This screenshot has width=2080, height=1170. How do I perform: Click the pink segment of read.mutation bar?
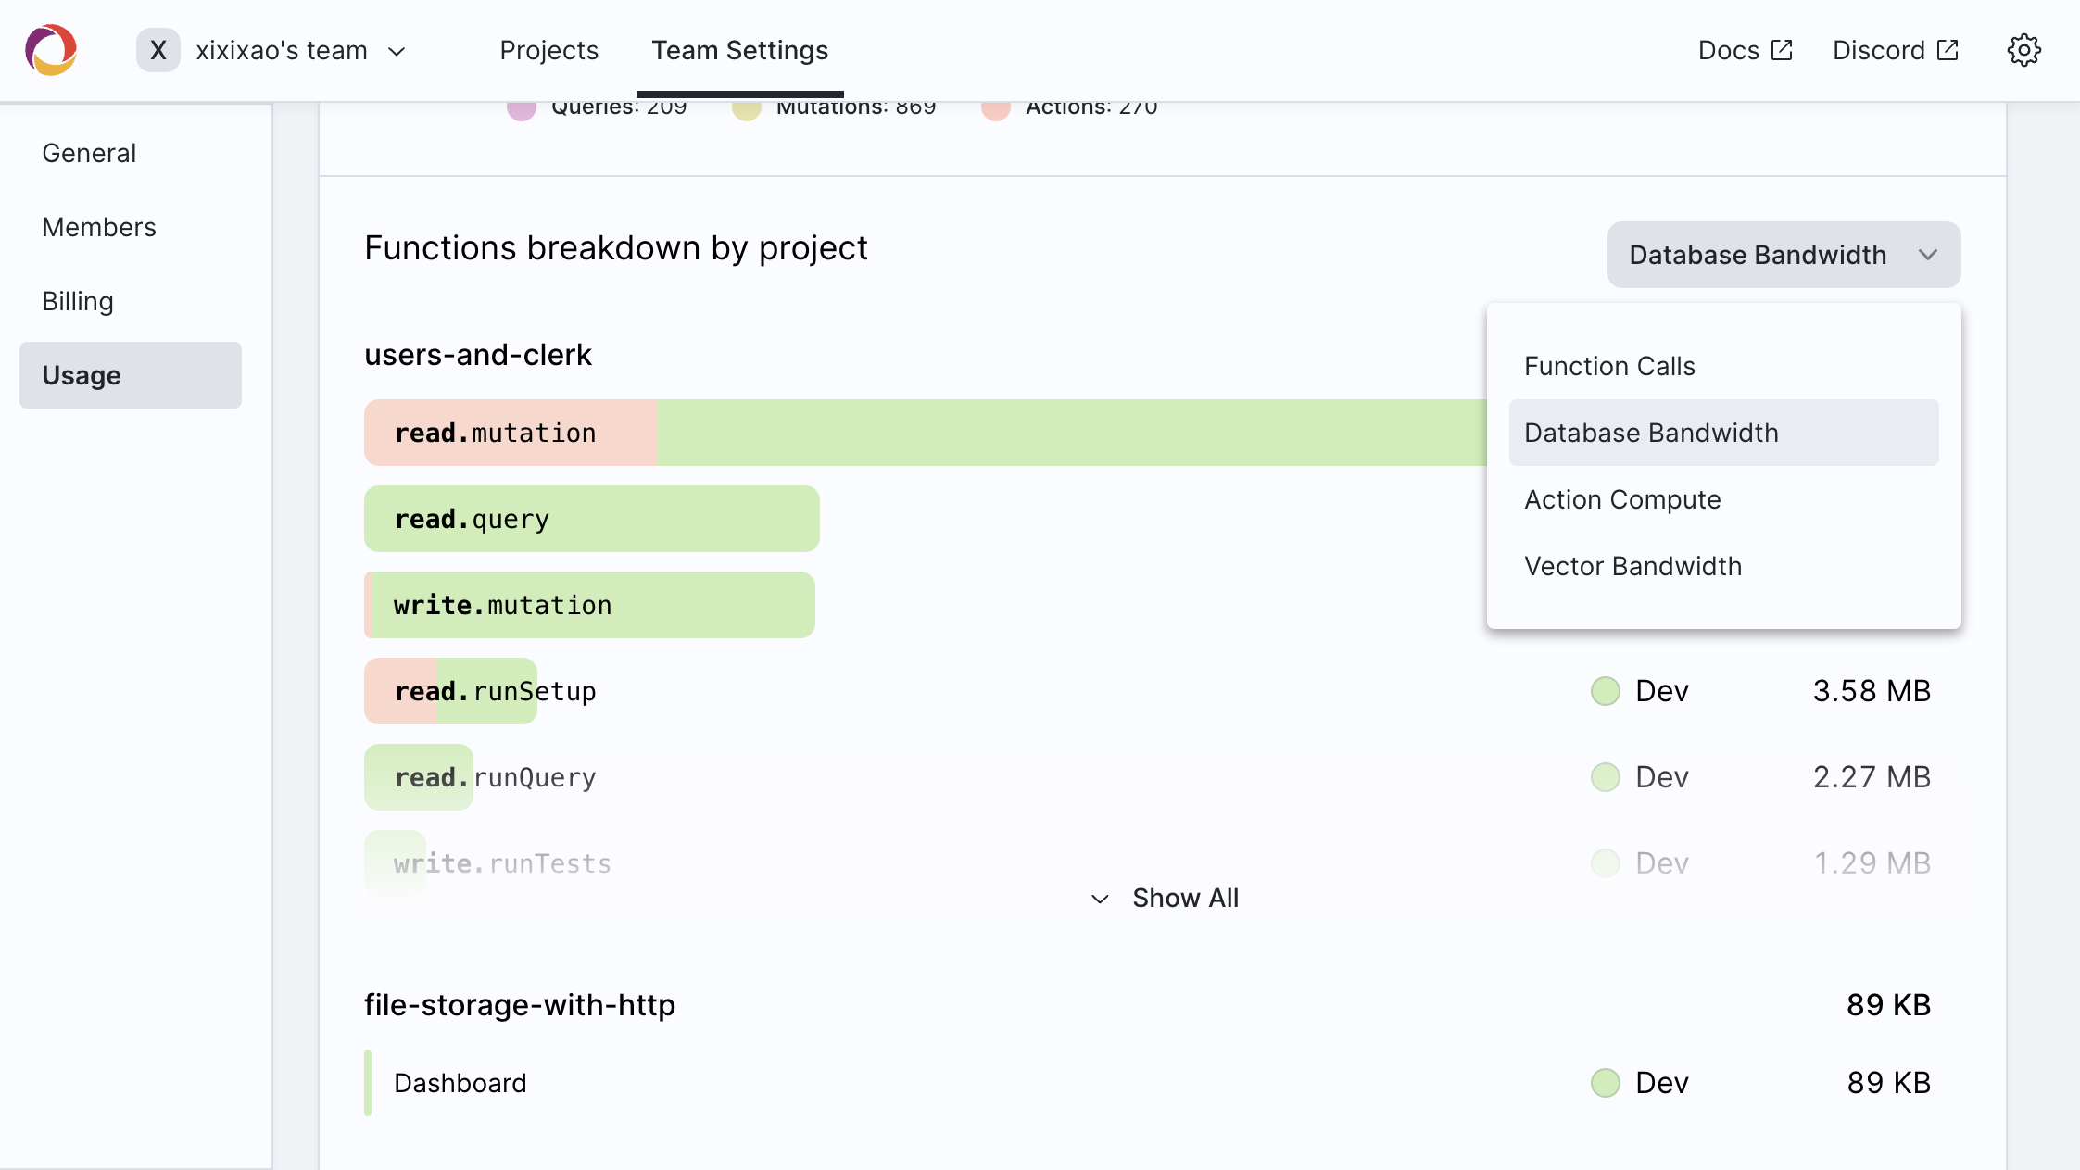point(510,433)
